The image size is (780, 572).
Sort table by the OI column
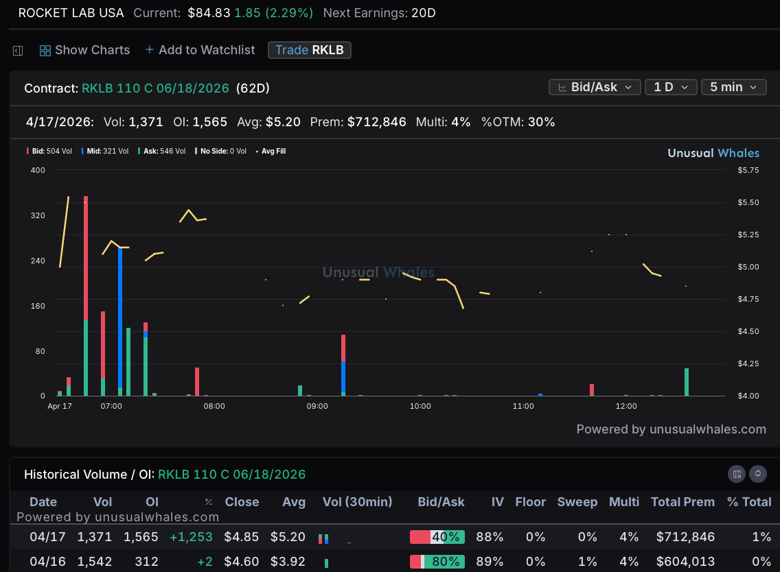click(152, 502)
